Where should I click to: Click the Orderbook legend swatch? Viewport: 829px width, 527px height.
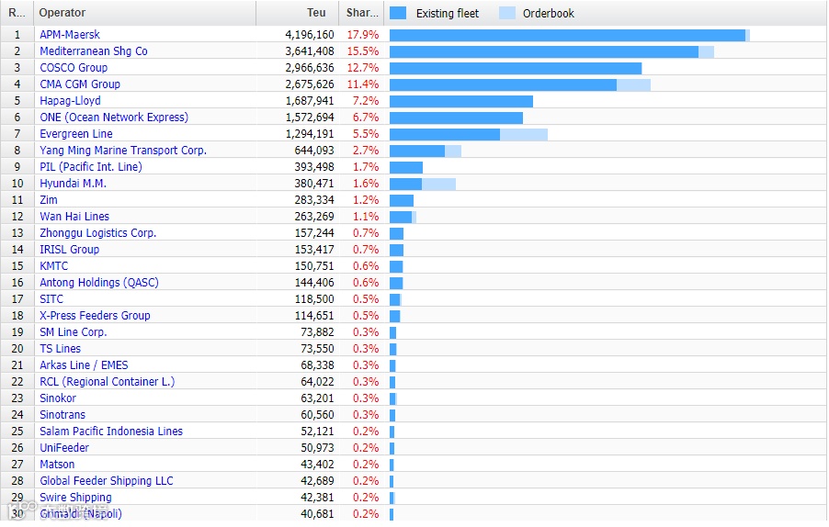[x=507, y=13]
